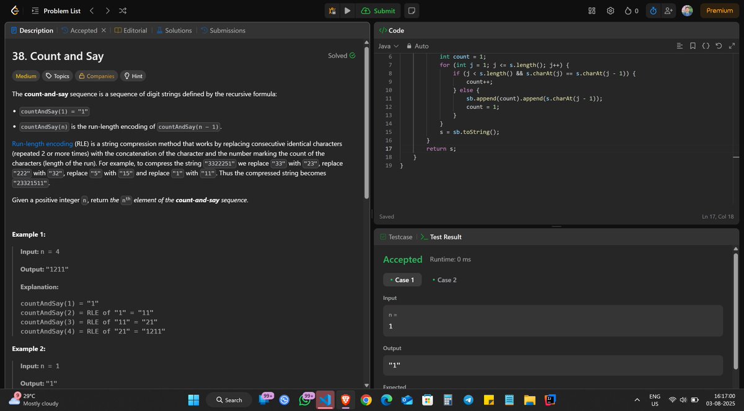
Task: Open the Run-length encoding link
Action: pos(42,143)
